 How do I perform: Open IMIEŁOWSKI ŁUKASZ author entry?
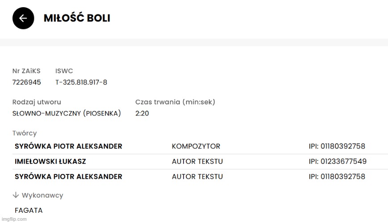click(50, 161)
